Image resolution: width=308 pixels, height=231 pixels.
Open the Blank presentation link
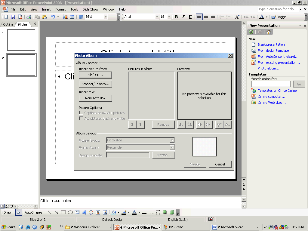coord(271,45)
